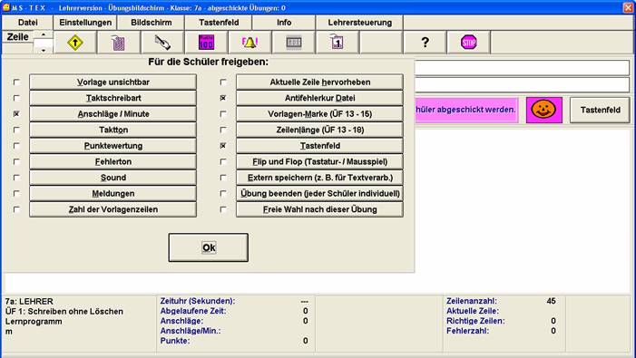Click the Zeilenlänge (ÜF 13 - 18) button

(319, 130)
